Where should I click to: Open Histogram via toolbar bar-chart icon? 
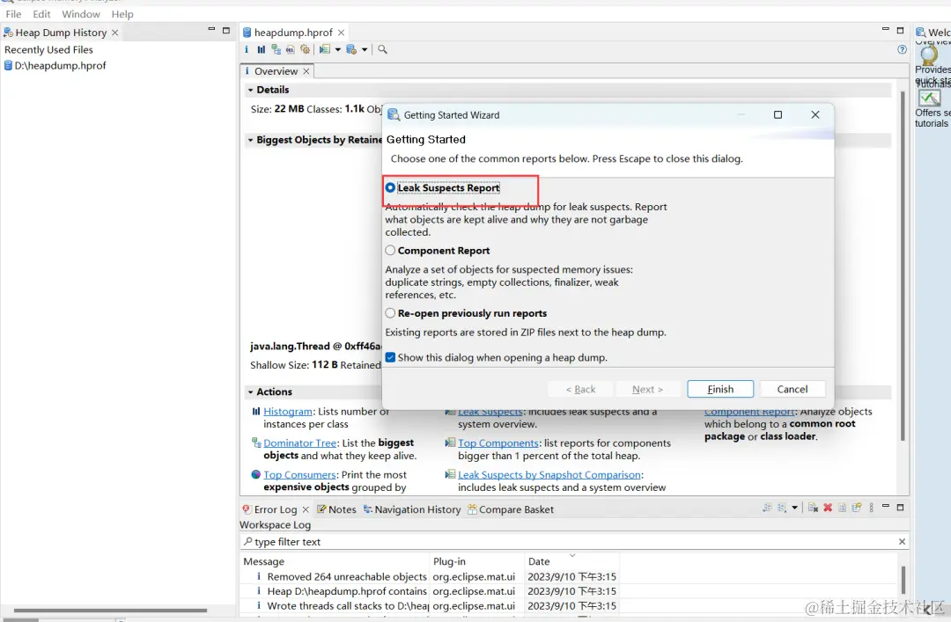261,50
